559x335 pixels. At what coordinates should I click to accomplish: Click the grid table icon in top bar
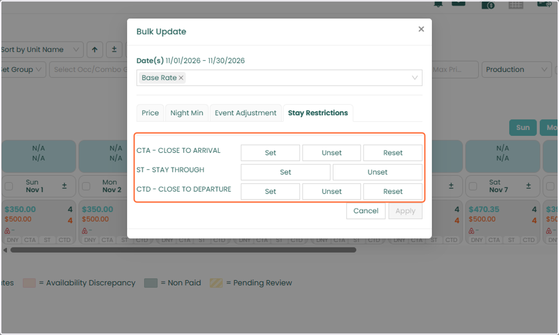click(x=516, y=5)
